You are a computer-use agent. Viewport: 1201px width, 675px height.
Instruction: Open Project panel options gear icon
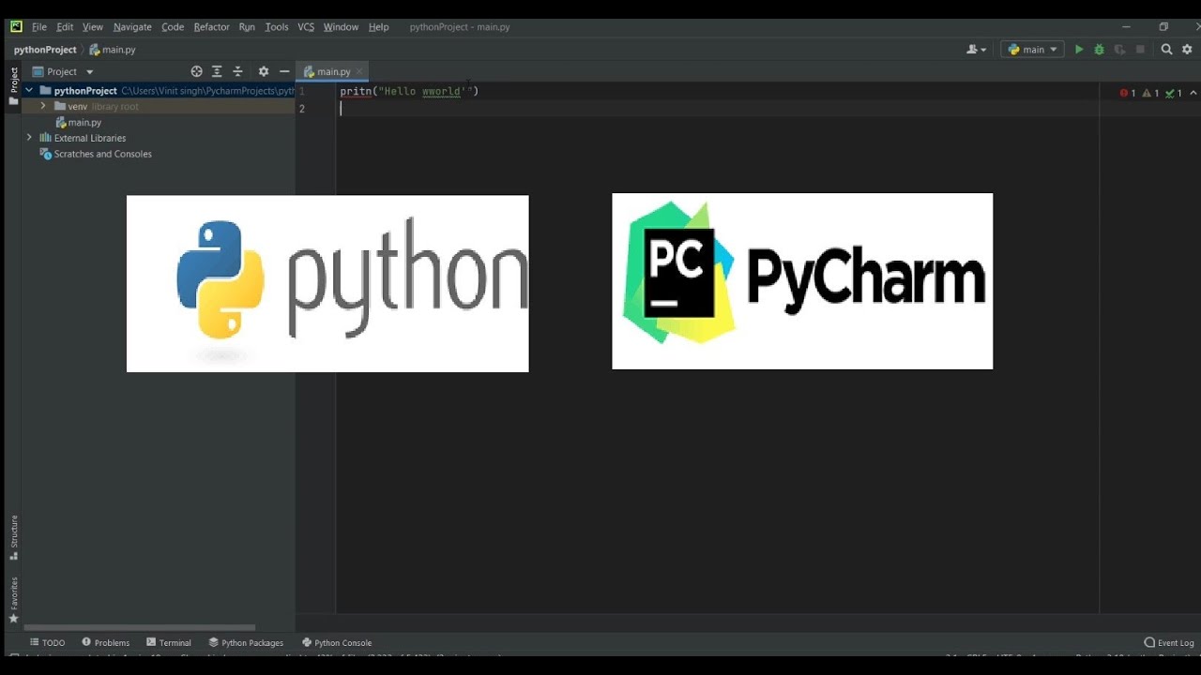264,71
